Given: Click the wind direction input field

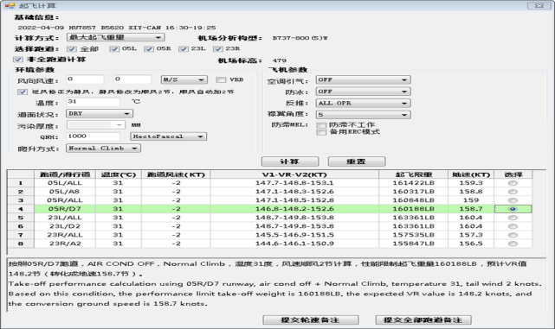Looking at the screenshot, I should click(85, 79).
